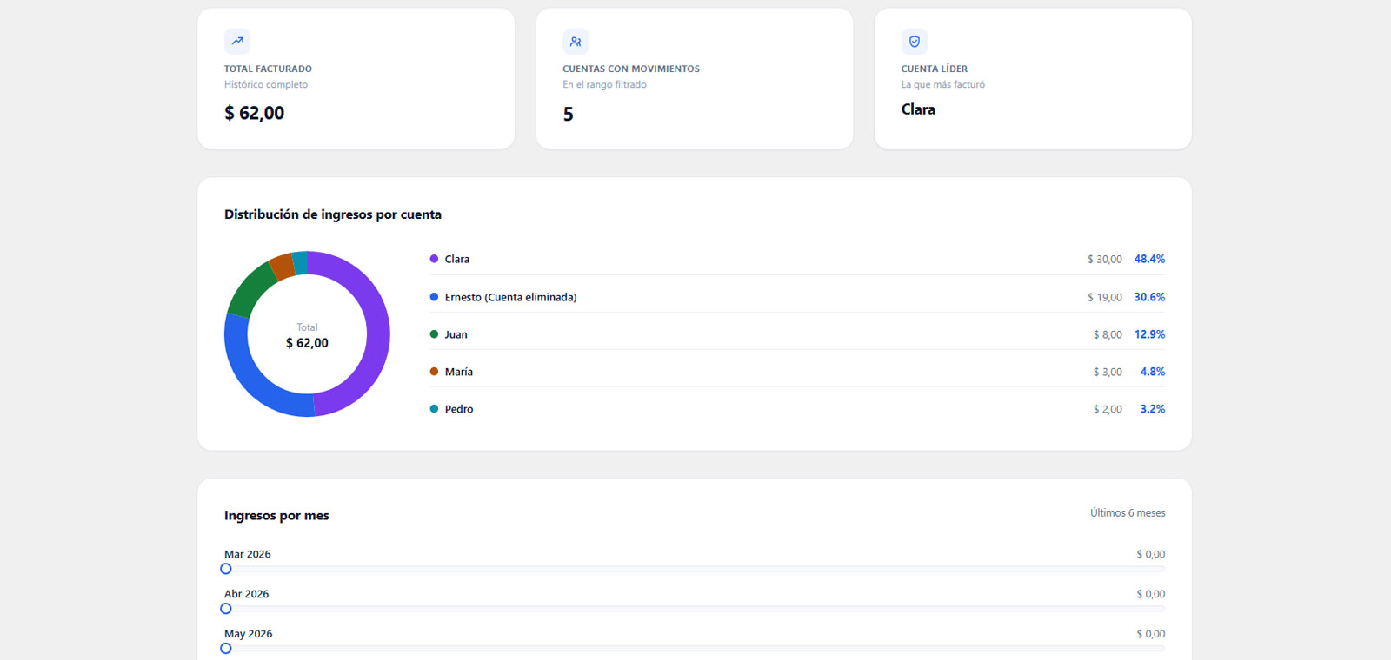Click the 30.6% percentage for Ernesto
Viewport: 1391px width, 660px height.
(x=1149, y=297)
